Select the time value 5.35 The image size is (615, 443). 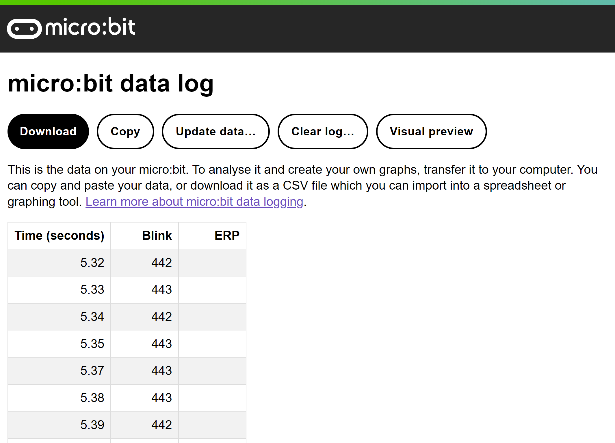(x=92, y=344)
